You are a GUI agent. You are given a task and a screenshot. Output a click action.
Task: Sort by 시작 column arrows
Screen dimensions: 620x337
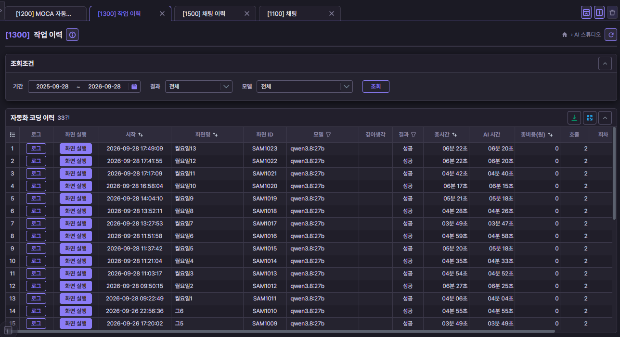tap(141, 135)
